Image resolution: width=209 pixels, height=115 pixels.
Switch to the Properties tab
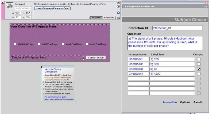(x=96, y=18)
